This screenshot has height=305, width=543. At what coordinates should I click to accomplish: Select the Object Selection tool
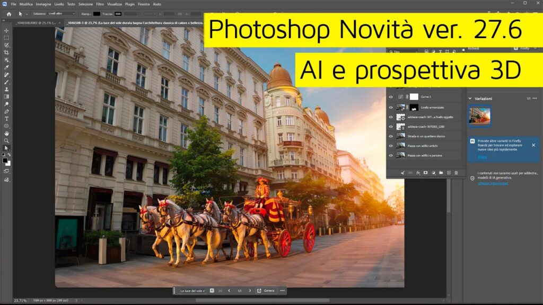[6, 45]
